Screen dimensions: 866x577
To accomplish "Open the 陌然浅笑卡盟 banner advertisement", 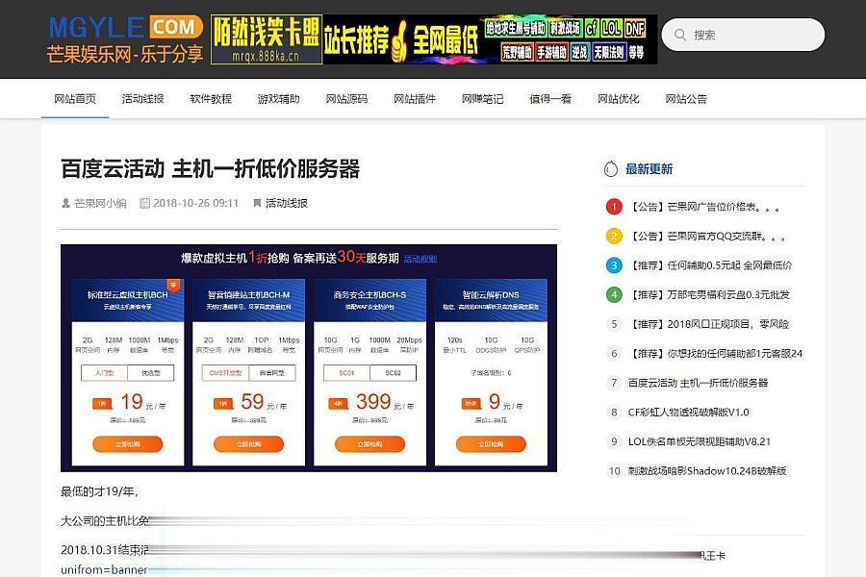I will tap(434, 39).
